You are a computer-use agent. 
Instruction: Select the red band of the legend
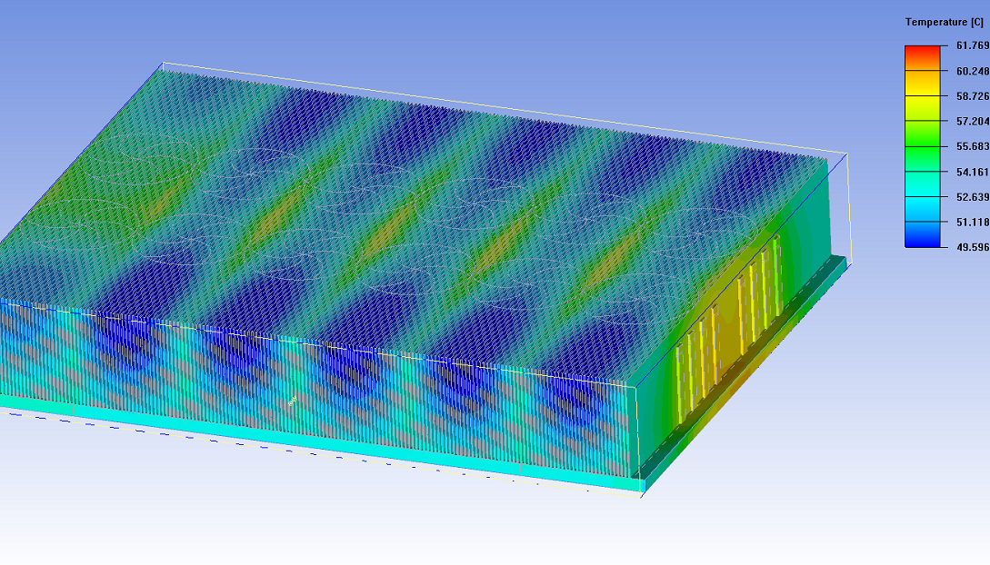click(x=922, y=57)
